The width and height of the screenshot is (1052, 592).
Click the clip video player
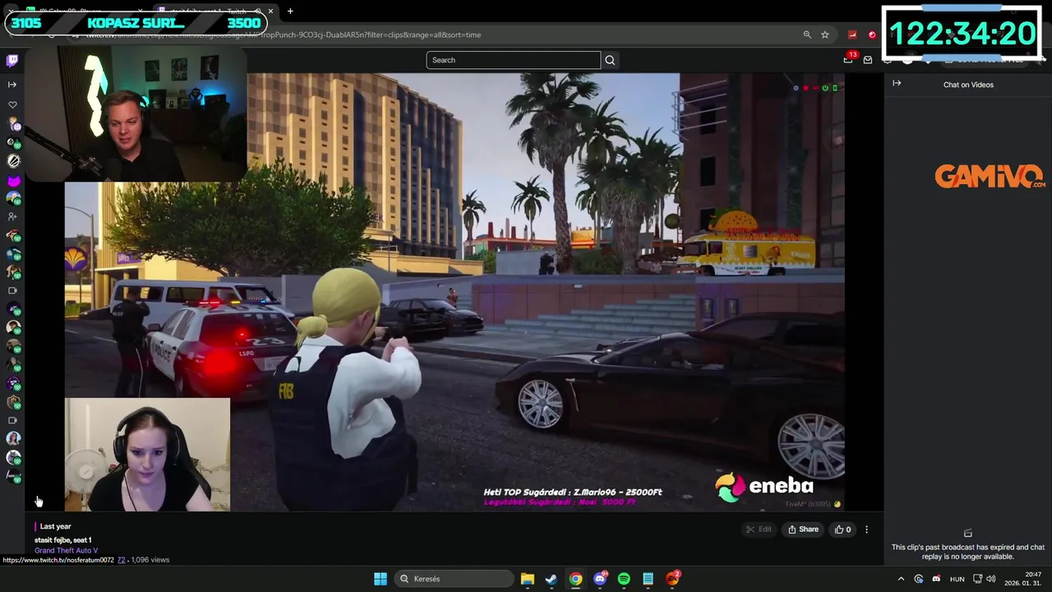pyautogui.click(x=454, y=292)
